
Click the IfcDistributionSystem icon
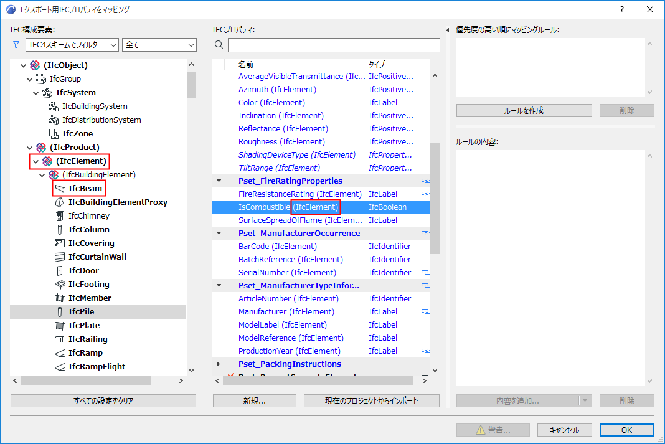pyautogui.click(x=54, y=120)
